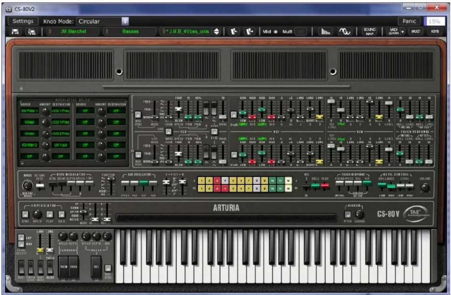Select upper row preset button 1
The height and width of the screenshot is (295, 451).
pos(201,181)
